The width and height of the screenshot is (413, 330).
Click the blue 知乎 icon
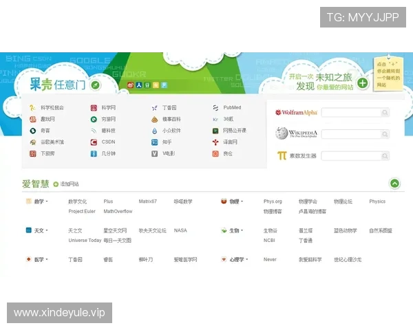[x=155, y=142]
